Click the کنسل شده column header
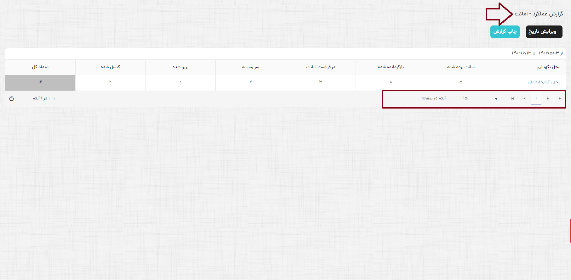This screenshot has height=280, width=571. (110, 67)
